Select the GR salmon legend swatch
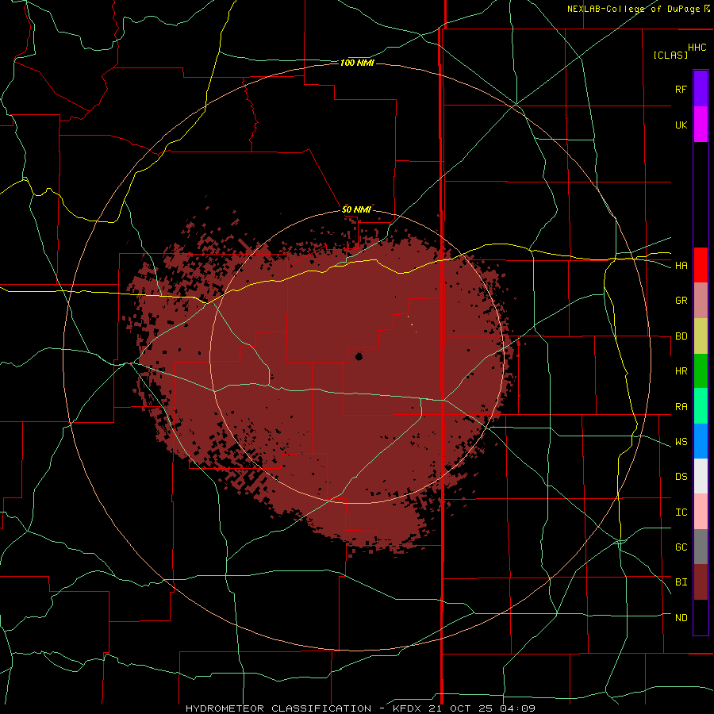Image resolution: width=714 pixels, height=714 pixels. (701, 301)
